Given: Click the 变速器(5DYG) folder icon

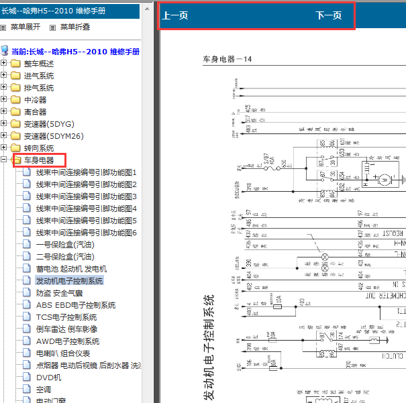Looking at the screenshot, I should click(15, 123).
